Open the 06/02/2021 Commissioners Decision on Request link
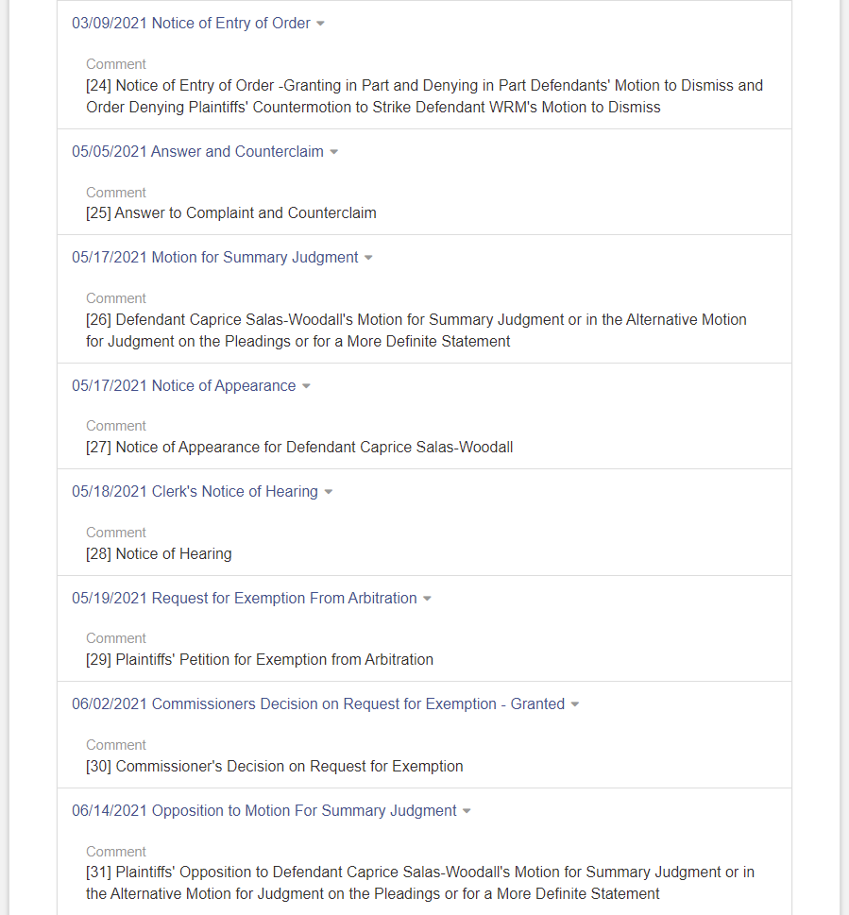 (318, 703)
